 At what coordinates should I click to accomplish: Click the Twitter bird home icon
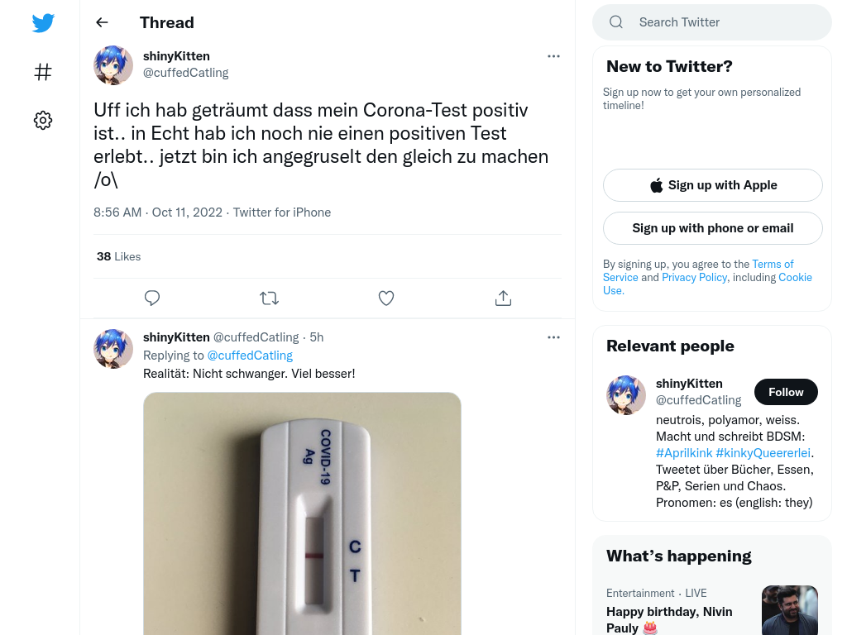point(43,22)
